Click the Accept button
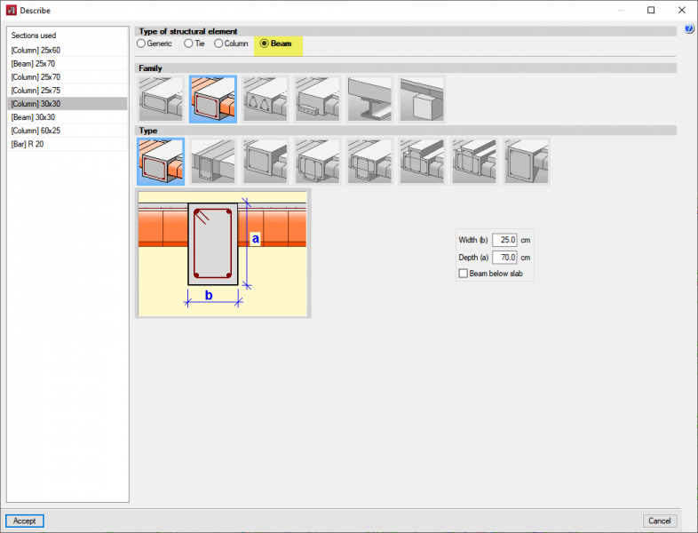This screenshot has width=698, height=533. point(25,521)
